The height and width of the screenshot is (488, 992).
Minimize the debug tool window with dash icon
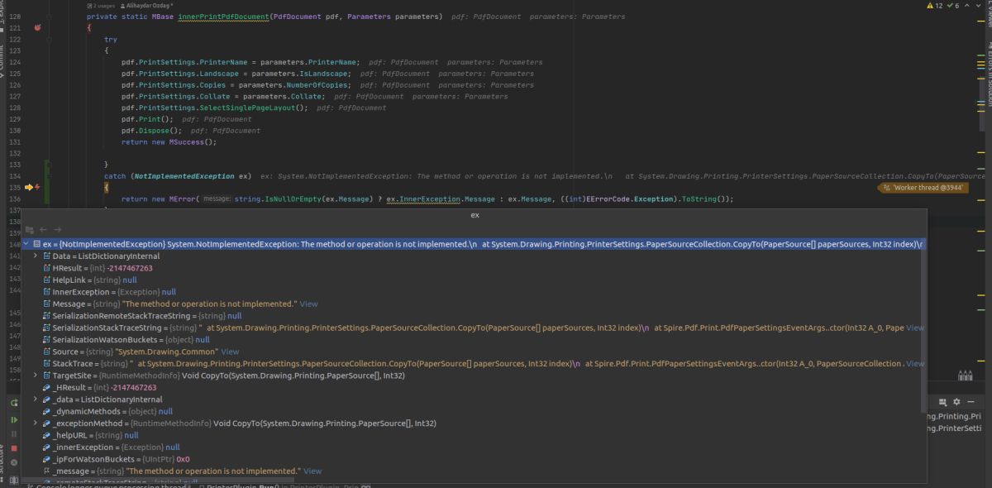click(969, 402)
